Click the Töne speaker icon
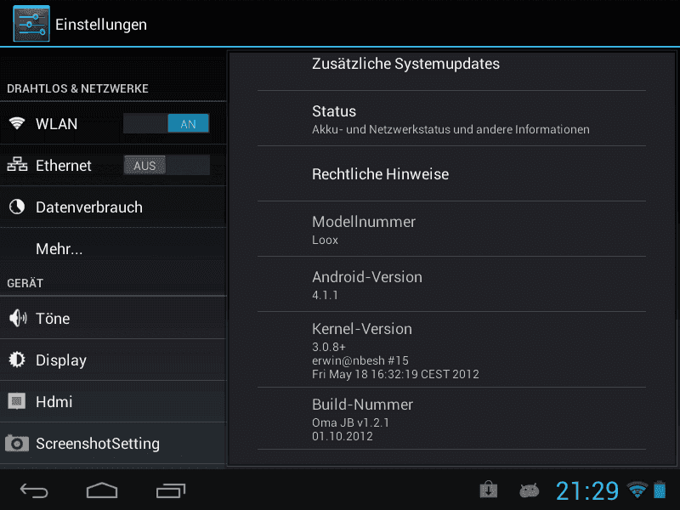This screenshot has width=680, height=510. coord(18,318)
